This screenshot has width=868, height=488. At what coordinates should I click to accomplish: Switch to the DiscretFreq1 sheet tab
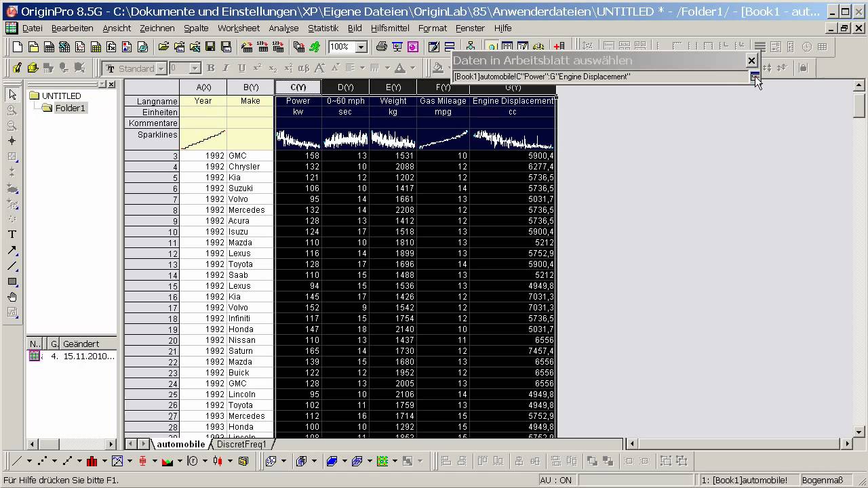point(241,445)
